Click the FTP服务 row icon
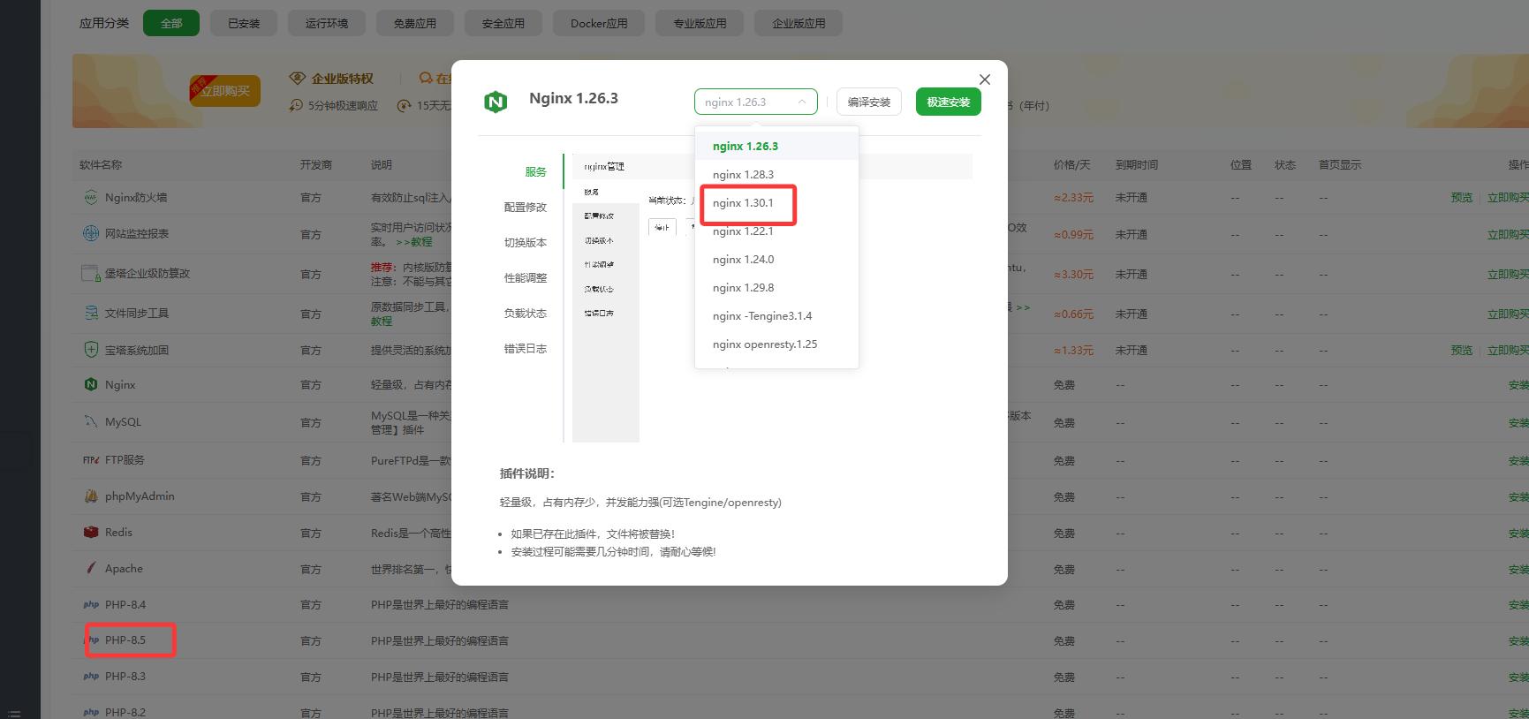The height and width of the screenshot is (719, 1529). [x=91, y=460]
